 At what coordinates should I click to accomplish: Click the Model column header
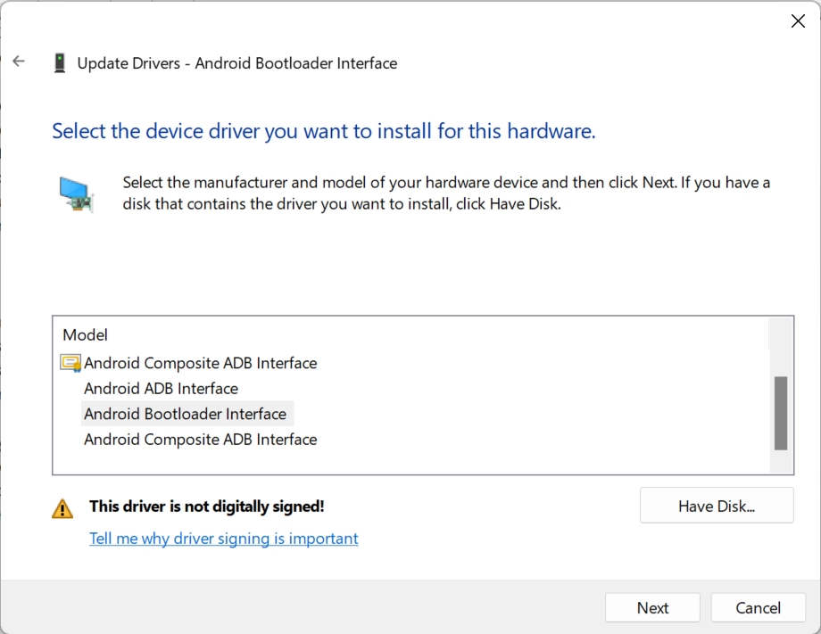86,335
